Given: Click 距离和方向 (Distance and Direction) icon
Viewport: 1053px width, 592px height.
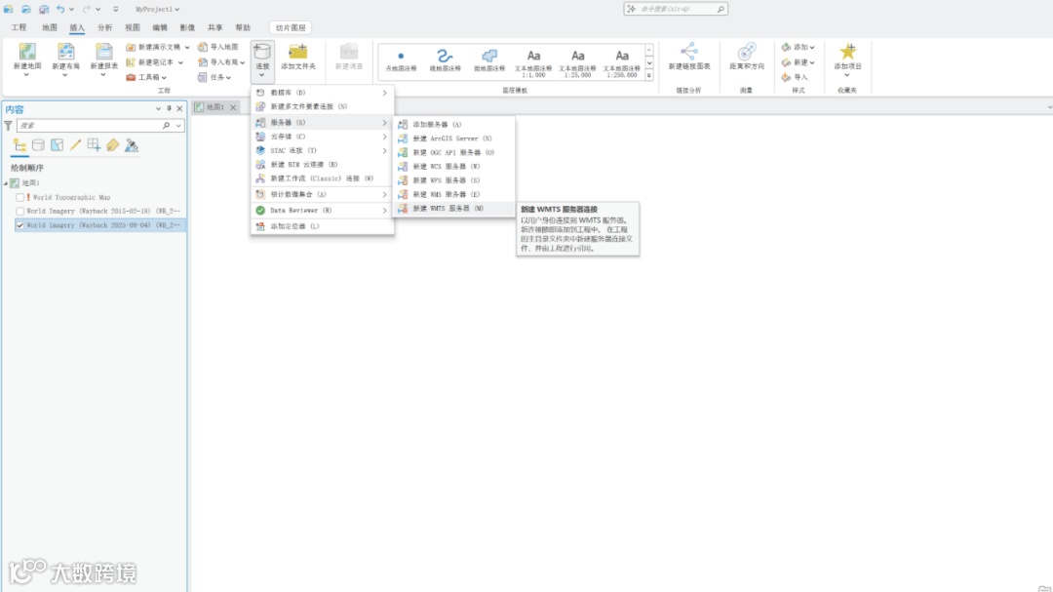Looking at the screenshot, I should coord(747,52).
